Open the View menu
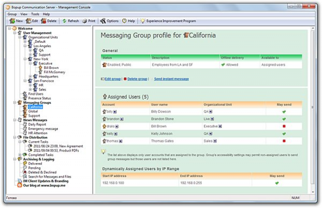This screenshot has height=208, width=322. 24,14
